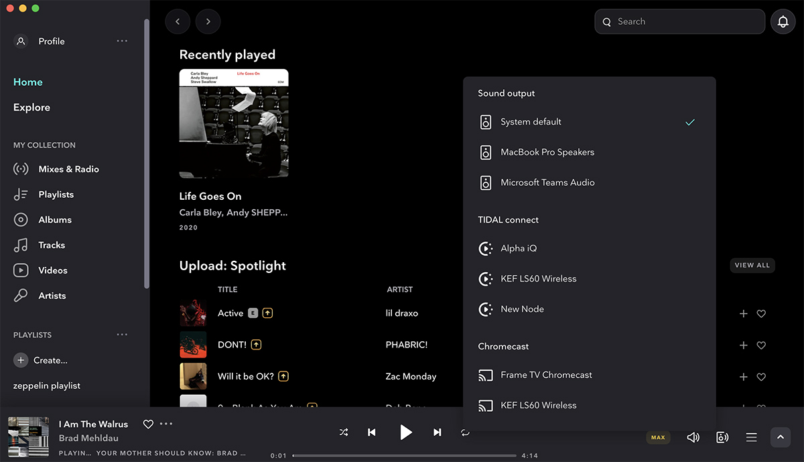Toggle repeat mode
Image resolution: width=804 pixels, height=462 pixels.
(466, 432)
